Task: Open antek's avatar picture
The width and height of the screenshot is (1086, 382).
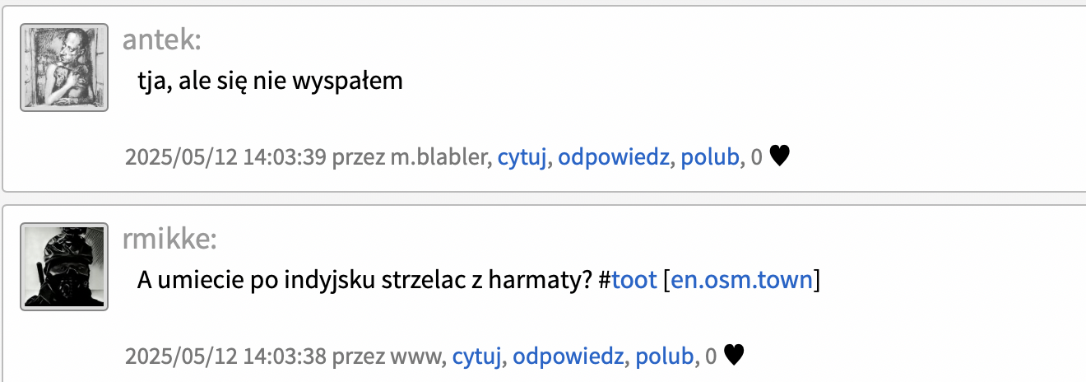Action: pyautogui.click(x=64, y=68)
